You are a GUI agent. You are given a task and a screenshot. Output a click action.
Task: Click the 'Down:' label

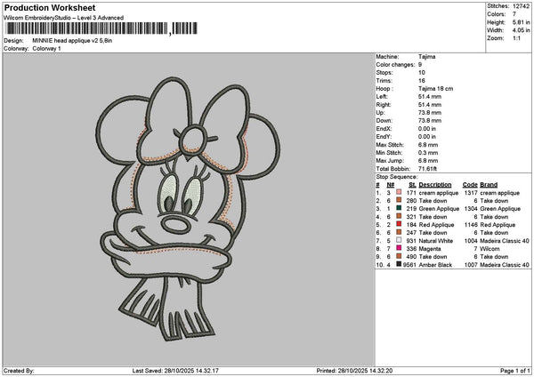pos(384,121)
